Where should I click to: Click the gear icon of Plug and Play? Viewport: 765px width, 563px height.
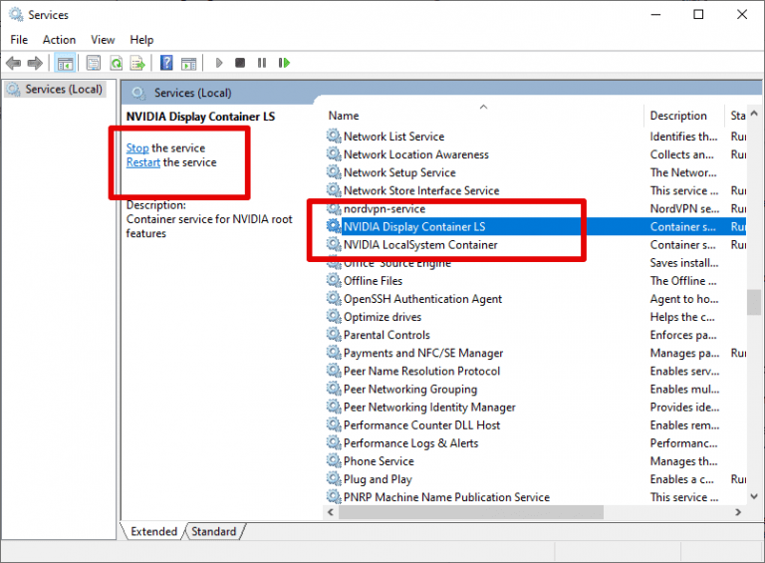(334, 479)
